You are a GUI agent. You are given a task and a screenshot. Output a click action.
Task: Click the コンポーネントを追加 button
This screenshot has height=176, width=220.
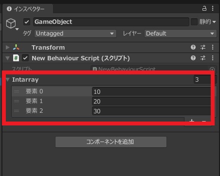tap(111, 142)
